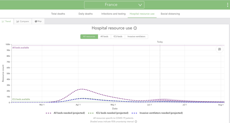Image resolution: width=230 pixels, height=123 pixels.
Task: Click the Trend line chart icon
Action: coord(3,21)
